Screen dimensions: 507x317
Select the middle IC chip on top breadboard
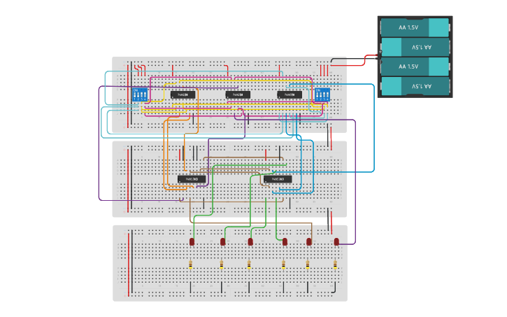coord(237,94)
